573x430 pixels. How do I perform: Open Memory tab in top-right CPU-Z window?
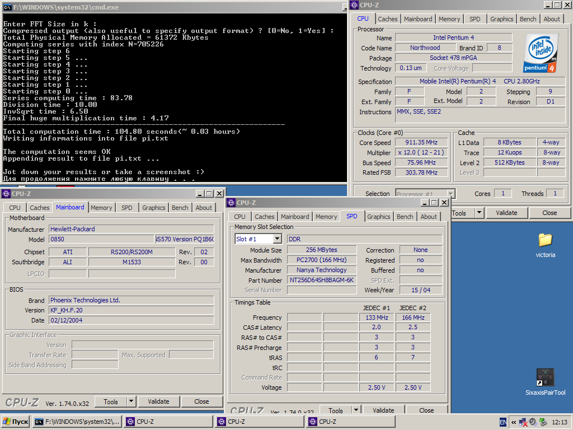[x=449, y=19]
